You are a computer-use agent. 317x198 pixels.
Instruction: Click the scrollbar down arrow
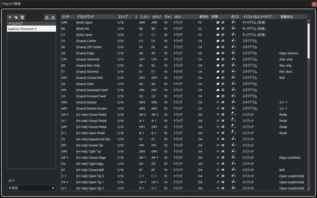click(x=309, y=189)
